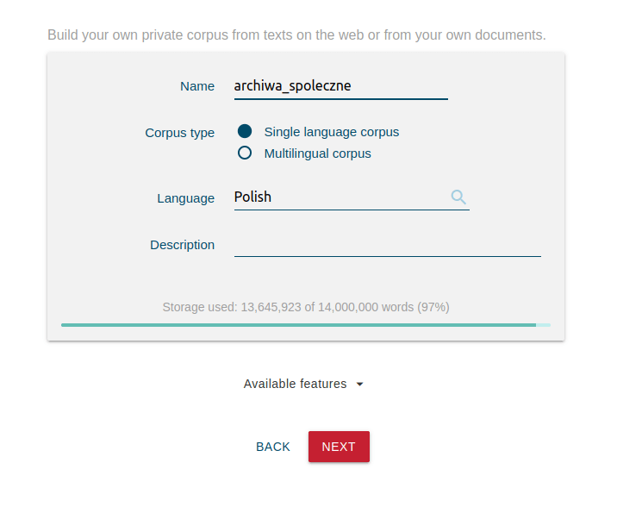Click the magnifier icon in Language field
Viewport: 617px width, 507px height.
click(458, 197)
